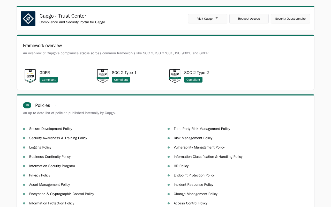The width and height of the screenshot is (331, 207).
Task: Click the SOC 2 Type 2 badge icon
Action: [175, 76]
